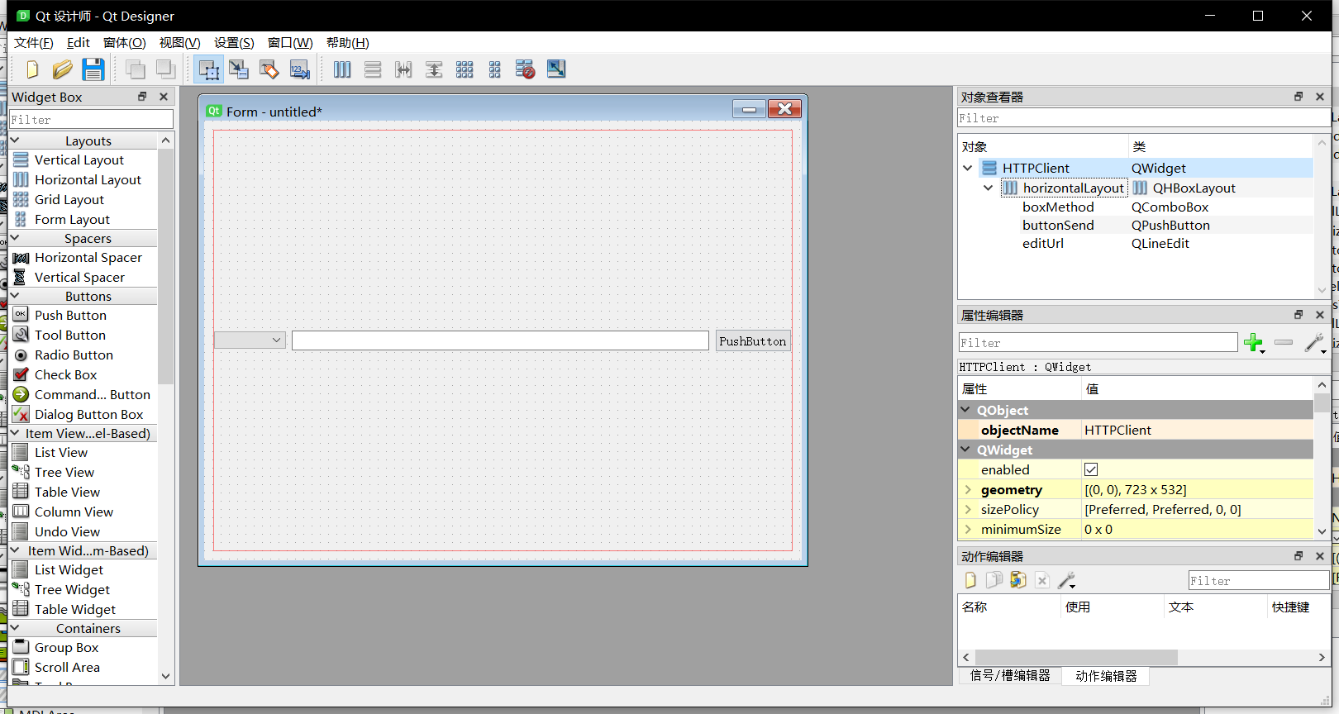The height and width of the screenshot is (714, 1339).
Task: Collapse the Buttons category in Widget Box
Action: point(14,296)
